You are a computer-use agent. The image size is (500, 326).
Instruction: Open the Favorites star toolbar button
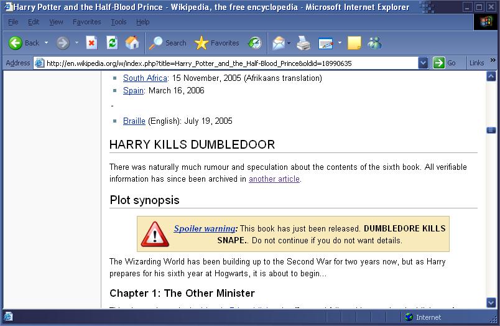tap(216, 43)
